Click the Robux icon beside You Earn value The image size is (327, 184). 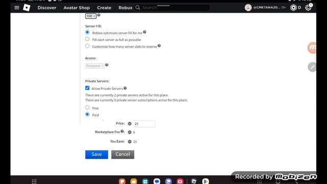point(130,142)
